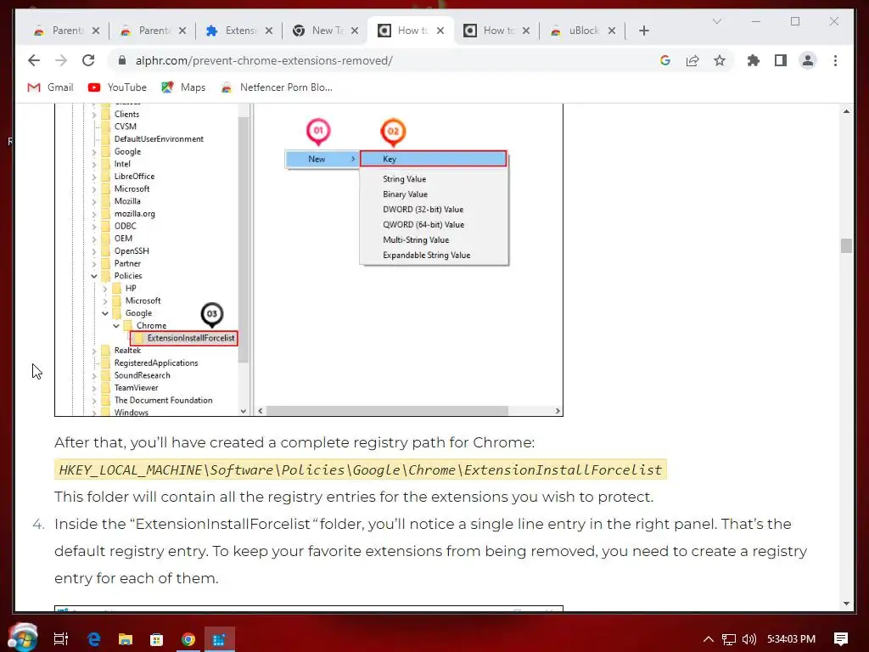Open the Gmail bookmark
Viewport: 869px width, 652px height.
point(50,87)
